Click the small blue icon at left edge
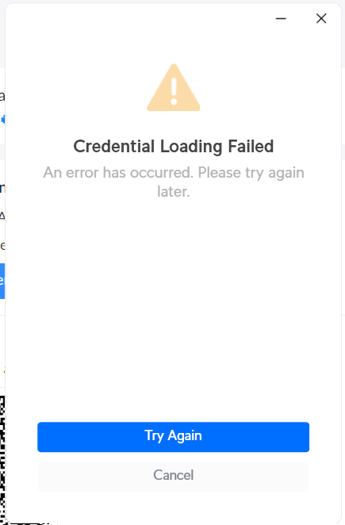Image resolution: width=345 pixels, height=525 pixels. pyautogui.click(x=3, y=119)
